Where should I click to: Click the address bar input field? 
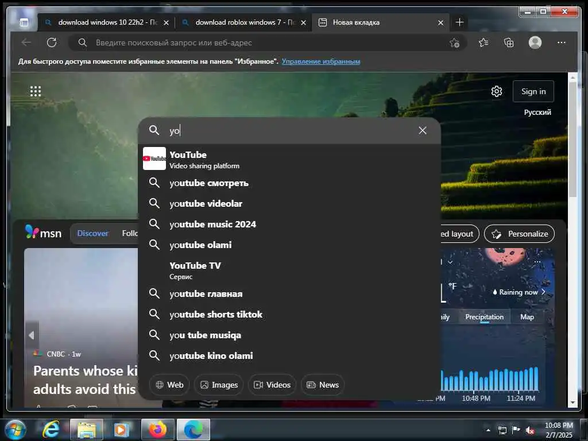click(x=266, y=42)
